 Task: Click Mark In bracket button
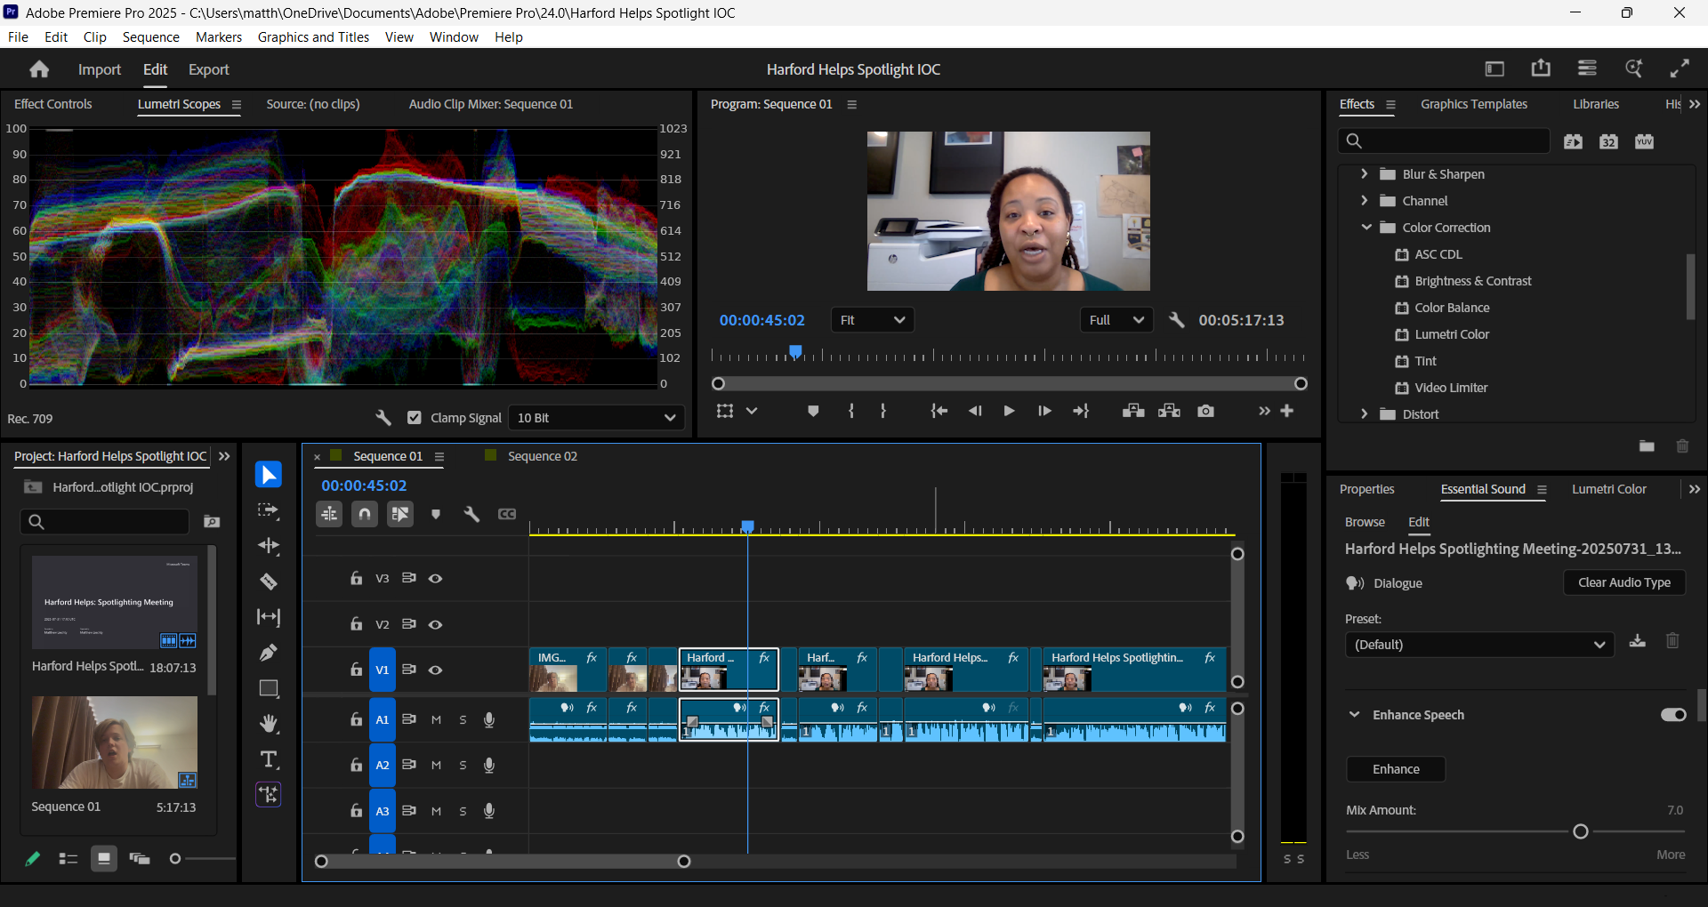tap(851, 411)
